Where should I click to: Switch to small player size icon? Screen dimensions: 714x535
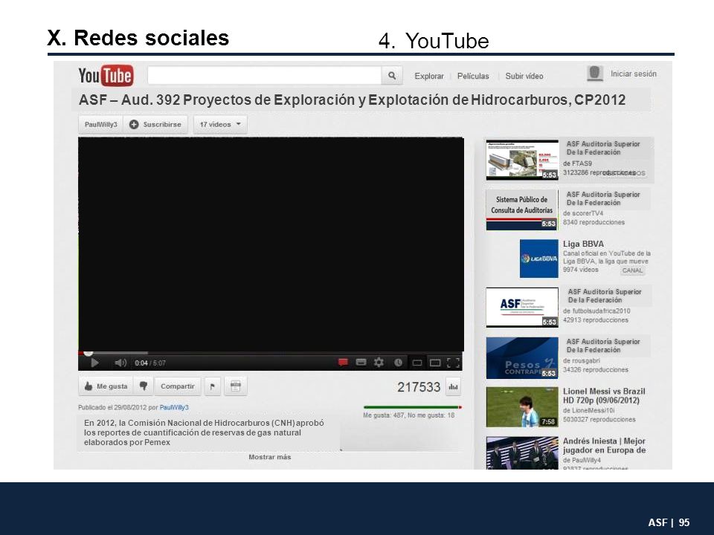(416, 363)
